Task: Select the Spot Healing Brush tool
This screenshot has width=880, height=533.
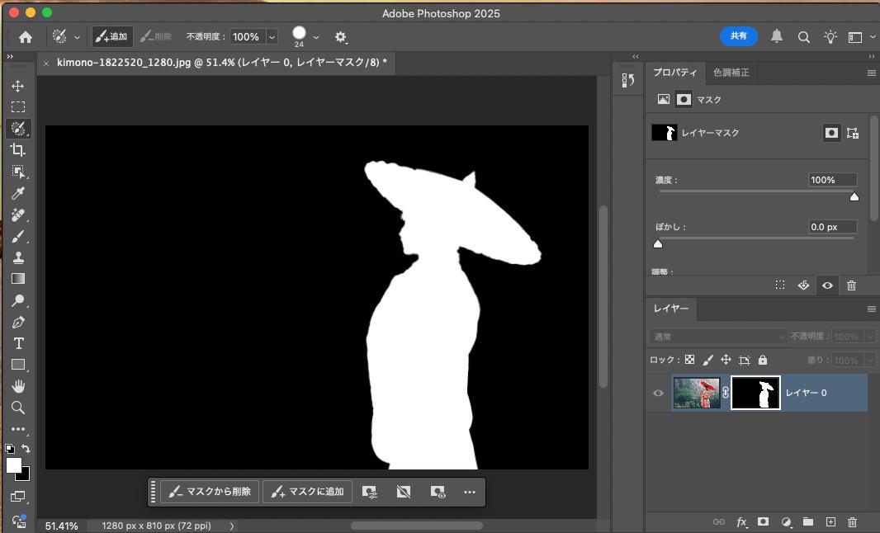Action: pos(18,215)
